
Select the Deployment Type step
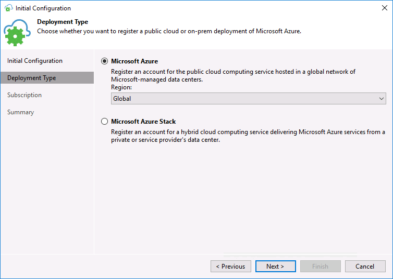[47, 78]
